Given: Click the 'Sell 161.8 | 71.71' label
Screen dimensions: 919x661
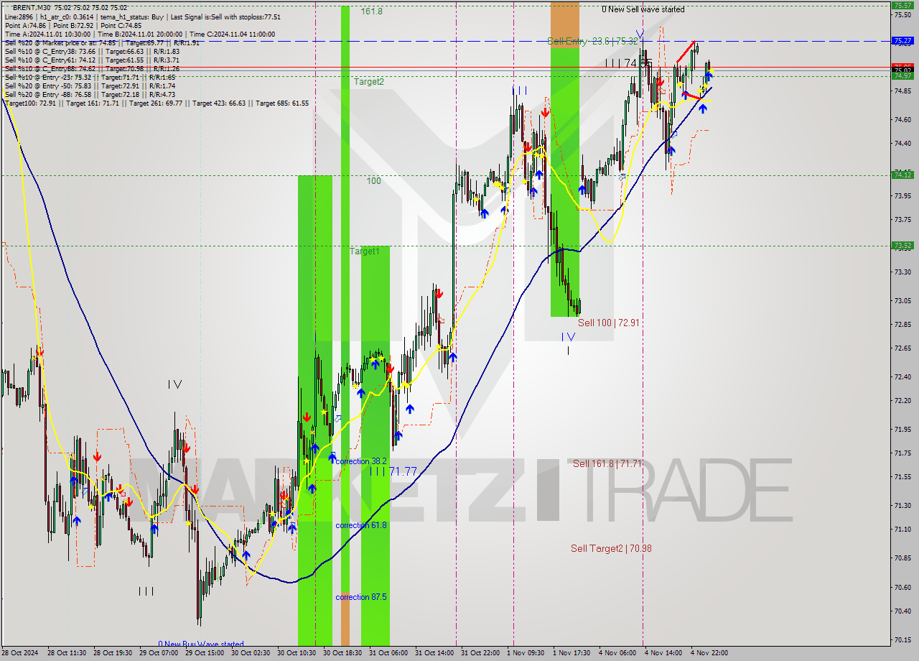Looking at the screenshot, I should (x=606, y=463).
